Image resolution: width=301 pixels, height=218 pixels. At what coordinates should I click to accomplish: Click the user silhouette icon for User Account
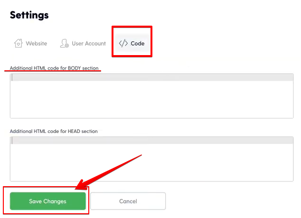(64, 43)
